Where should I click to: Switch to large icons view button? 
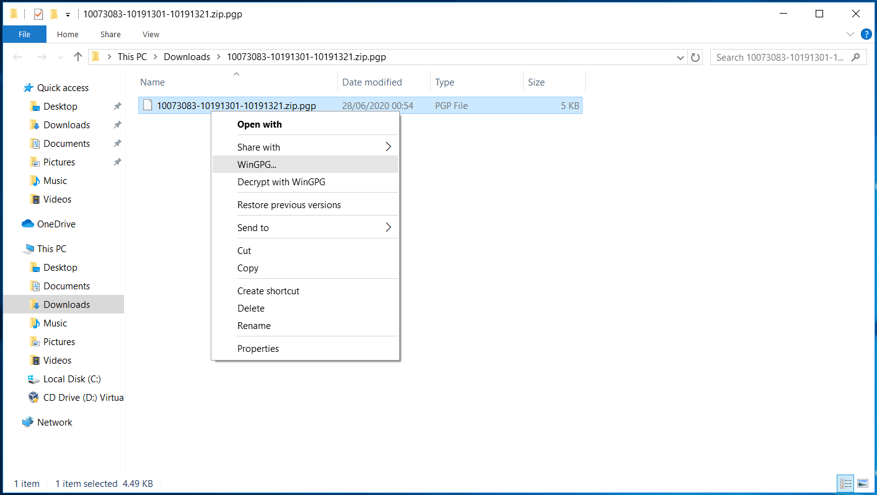click(862, 484)
